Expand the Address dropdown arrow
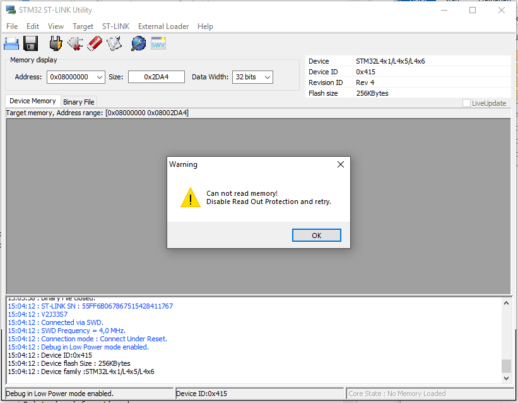The width and height of the screenshot is (518, 403). pyautogui.click(x=100, y=77)
